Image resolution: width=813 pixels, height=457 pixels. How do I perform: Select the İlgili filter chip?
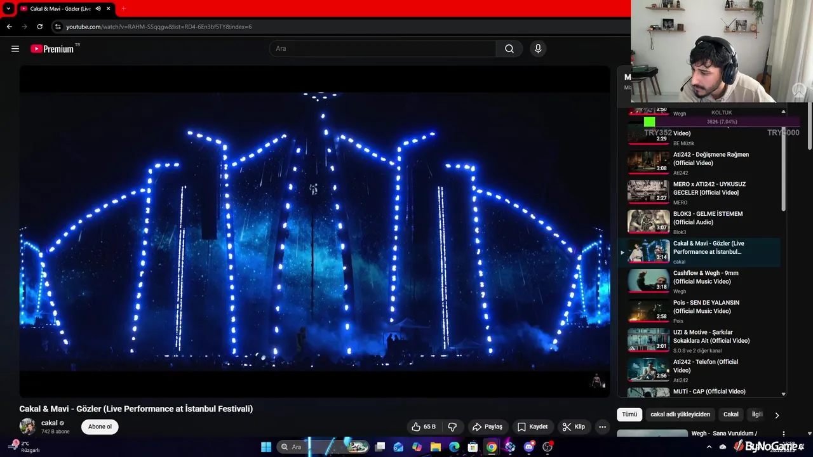(757, 414)
